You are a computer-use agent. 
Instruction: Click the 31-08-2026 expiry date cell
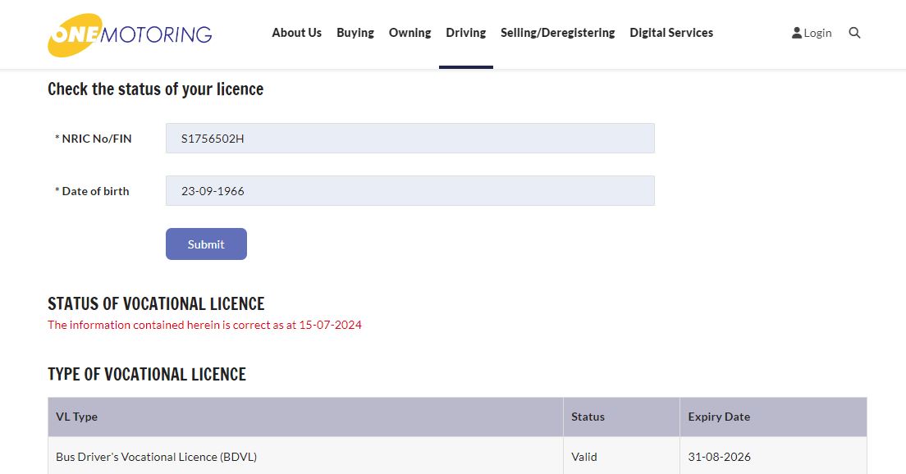coord(719,457)
